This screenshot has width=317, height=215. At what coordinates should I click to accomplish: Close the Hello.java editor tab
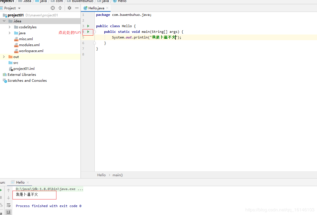(107, 8)
